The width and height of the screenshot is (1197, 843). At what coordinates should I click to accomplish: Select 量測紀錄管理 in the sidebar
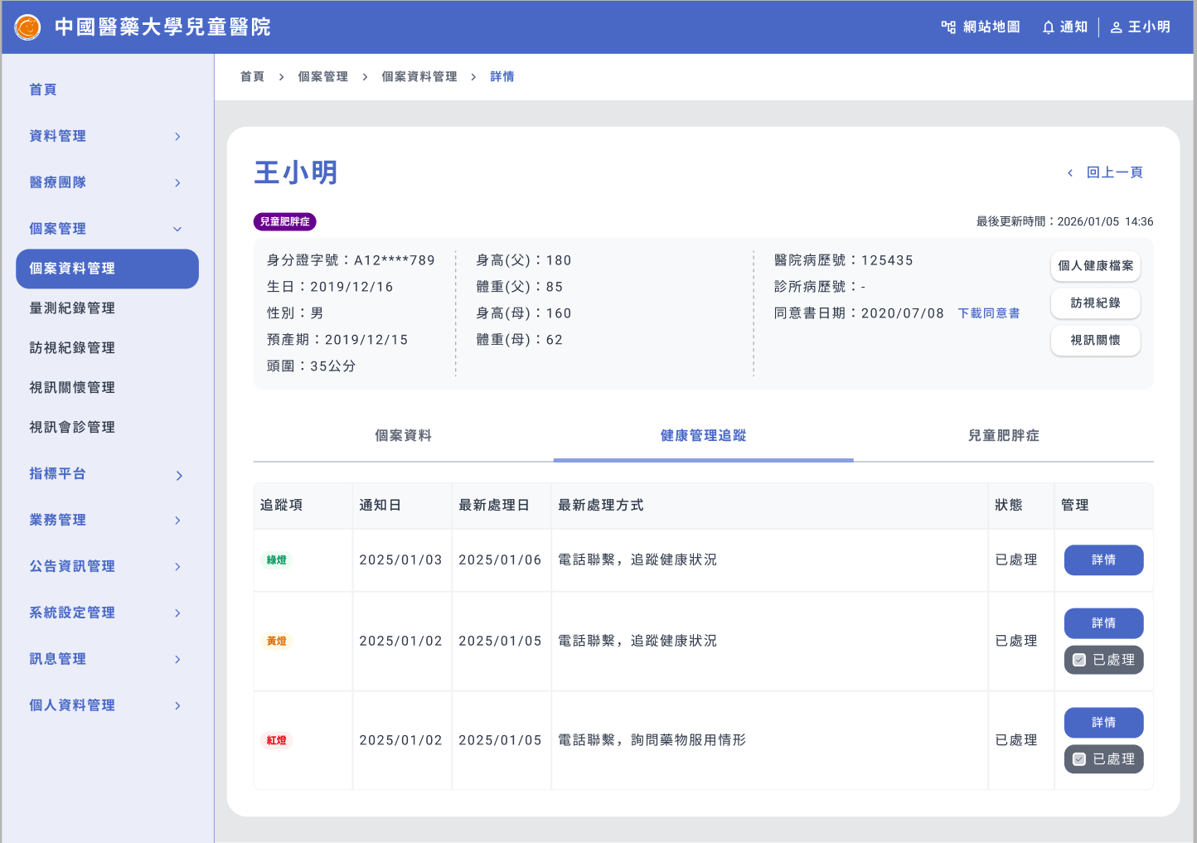(72, 308)
